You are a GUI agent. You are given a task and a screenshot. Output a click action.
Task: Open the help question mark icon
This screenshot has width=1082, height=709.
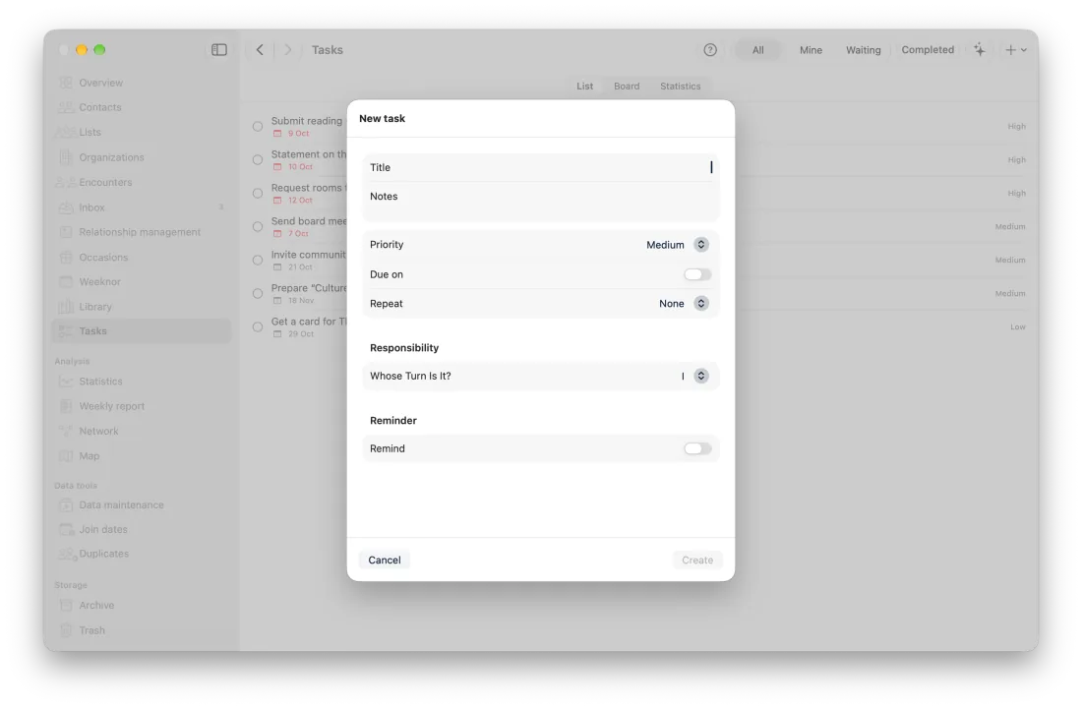point(710,49)
